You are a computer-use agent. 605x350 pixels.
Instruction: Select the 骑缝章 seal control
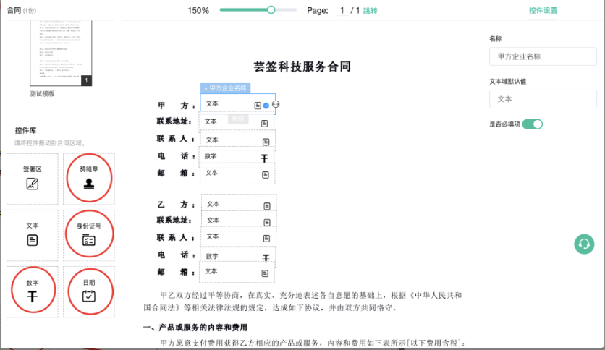click(x=89, y=178)
